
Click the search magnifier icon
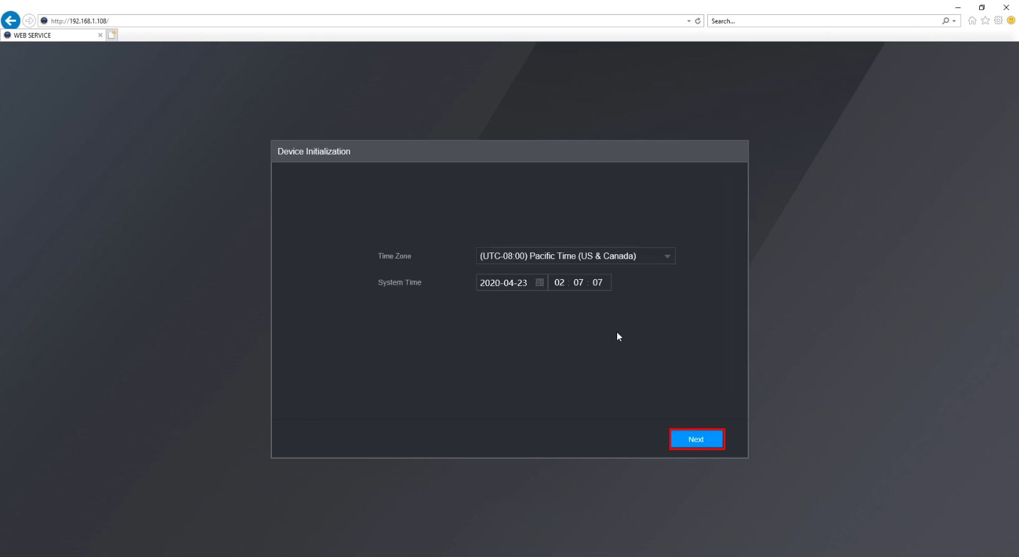[946, 21]
